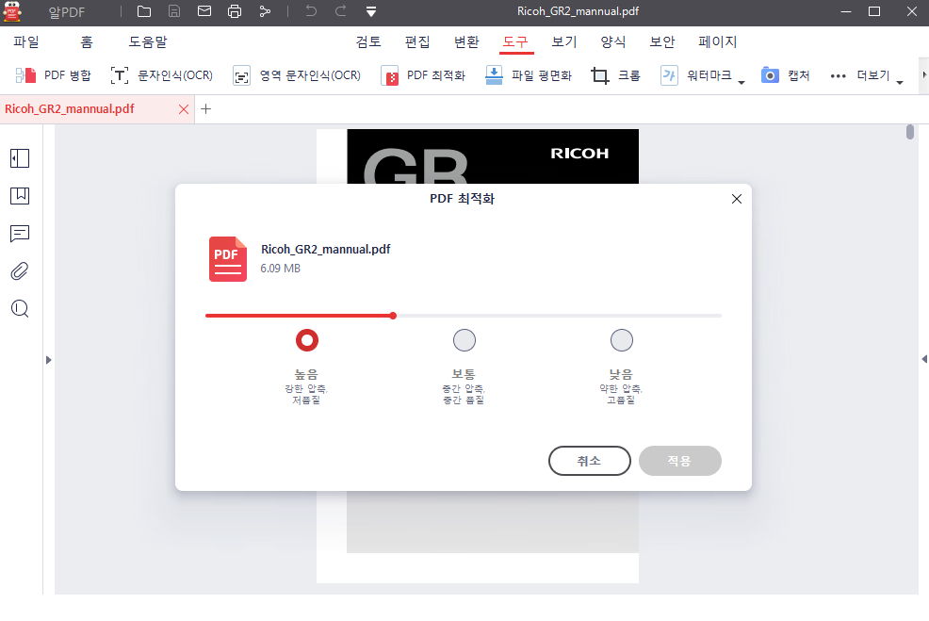
Task: Switch to the 변환 tab
Action: click(x=466, y=41)
